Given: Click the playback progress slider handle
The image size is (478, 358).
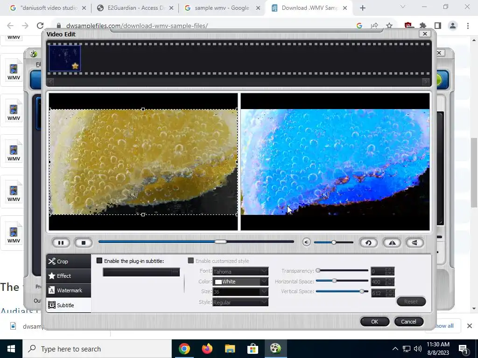Looking at the screenshot, I should coord(220,242).
